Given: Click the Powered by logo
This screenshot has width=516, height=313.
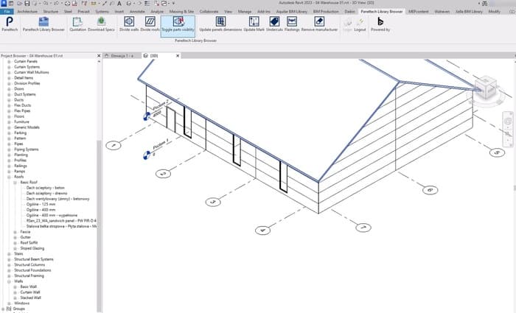Looking at the screenshot, I should tap(380, 21).
